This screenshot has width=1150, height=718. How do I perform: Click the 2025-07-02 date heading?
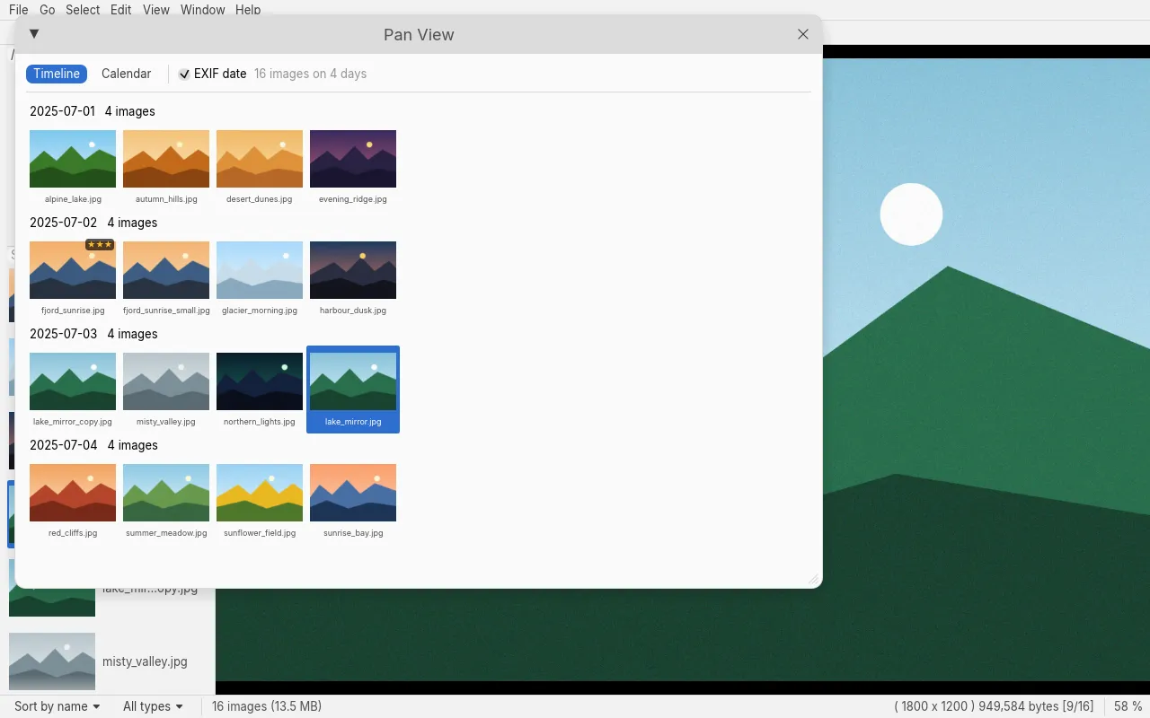point(63,223)
